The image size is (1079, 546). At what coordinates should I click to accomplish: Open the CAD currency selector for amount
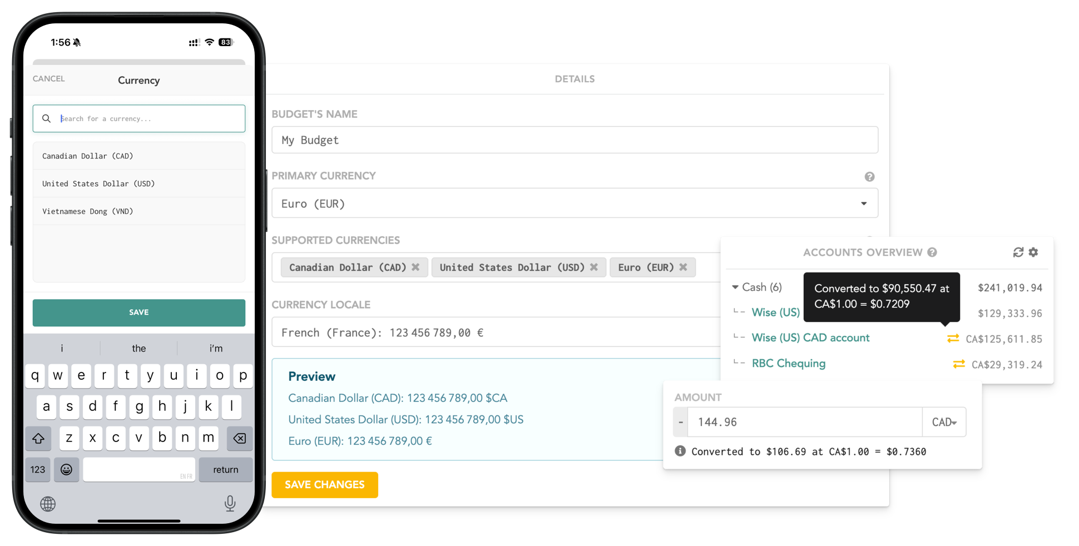click(944, 422)
